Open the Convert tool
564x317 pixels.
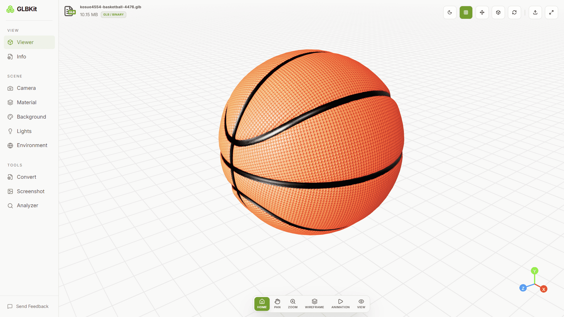[29, 177]
